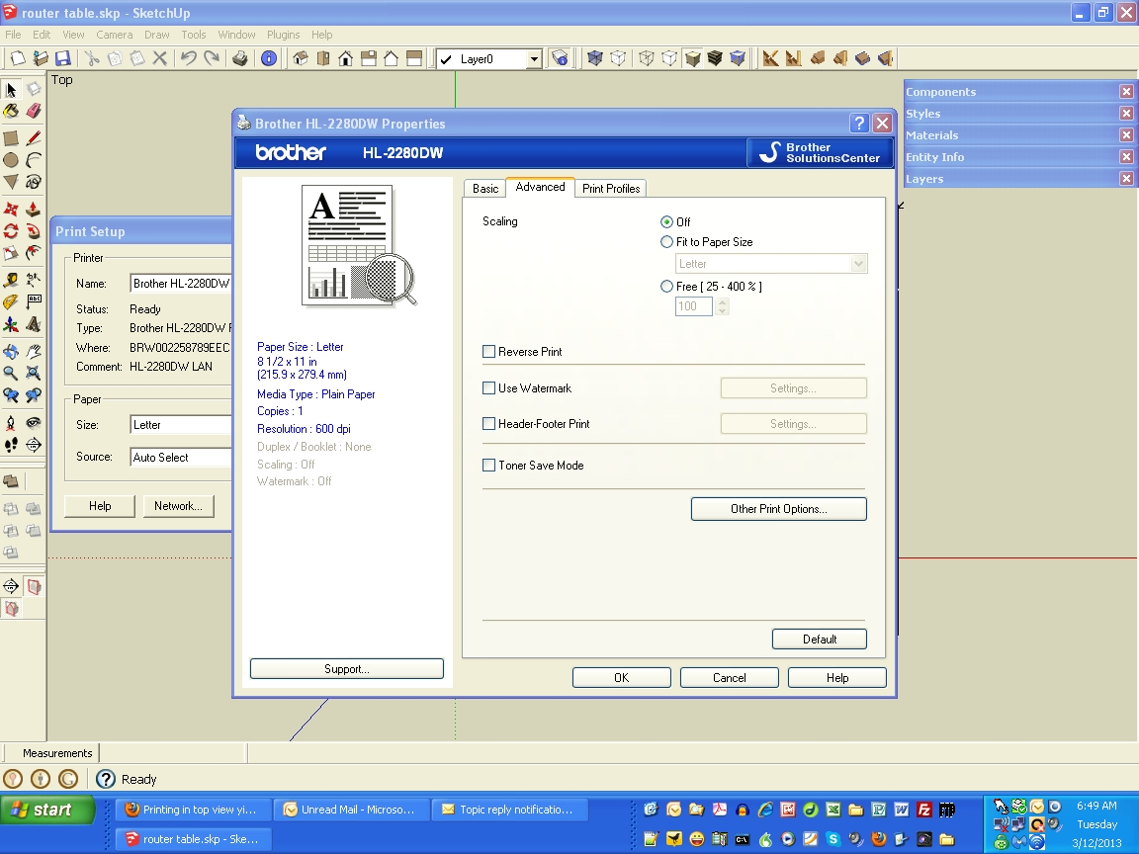The image size is (1139, 854).
Task: Click the Print icon in the toolbar
Action: click(240, 59)
